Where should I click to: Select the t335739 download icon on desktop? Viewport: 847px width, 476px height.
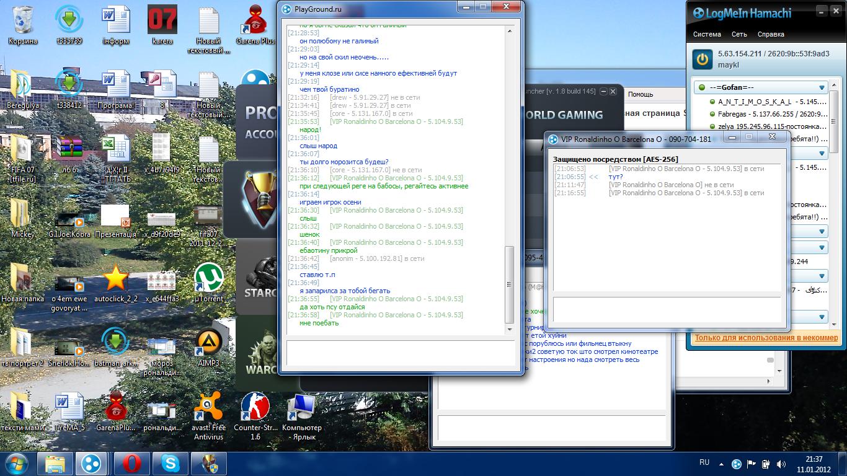(x=69, y=25)
